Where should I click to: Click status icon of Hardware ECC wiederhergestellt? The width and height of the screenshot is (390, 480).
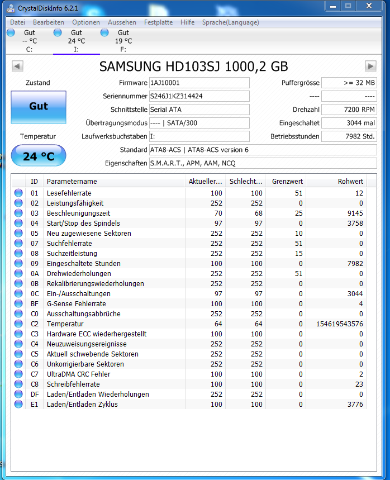pyautogui.click(x=18, y=334)
